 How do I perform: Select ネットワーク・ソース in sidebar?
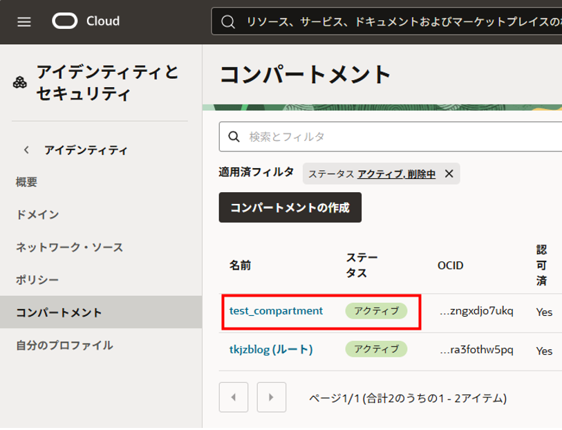[x=69, y=247]
